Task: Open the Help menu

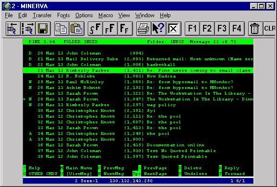Action: 165,15
